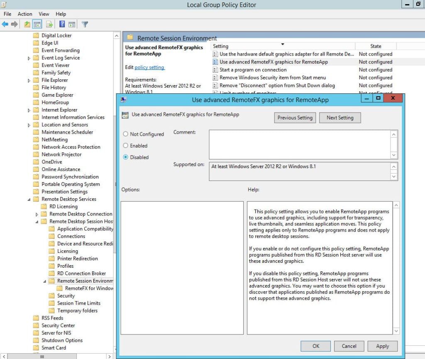The height and width of the screenshot is (359, 425).
Task: Select the Session Time Limits folder
Action: 79,303
